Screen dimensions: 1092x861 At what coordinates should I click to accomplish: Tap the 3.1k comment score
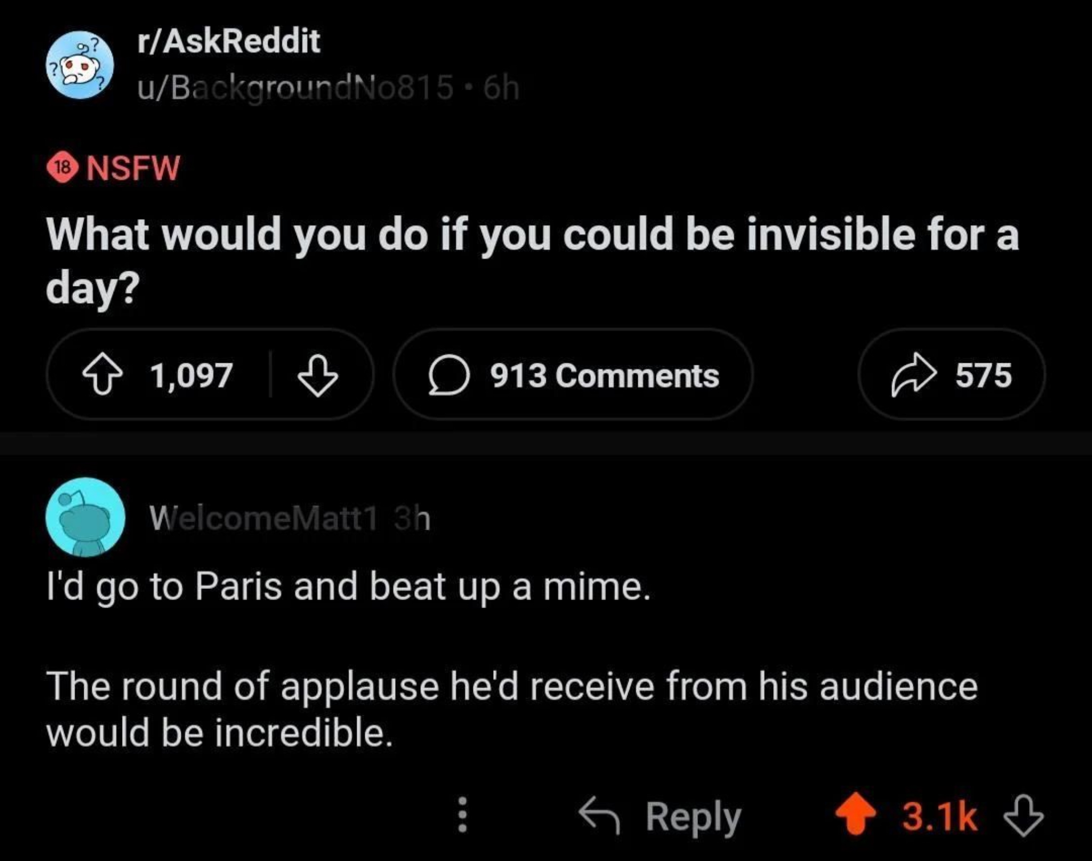click(x=940, y=816)
